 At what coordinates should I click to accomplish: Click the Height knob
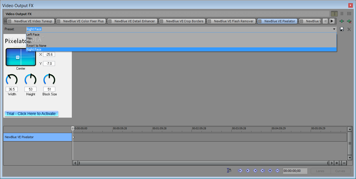click(30, 79)
